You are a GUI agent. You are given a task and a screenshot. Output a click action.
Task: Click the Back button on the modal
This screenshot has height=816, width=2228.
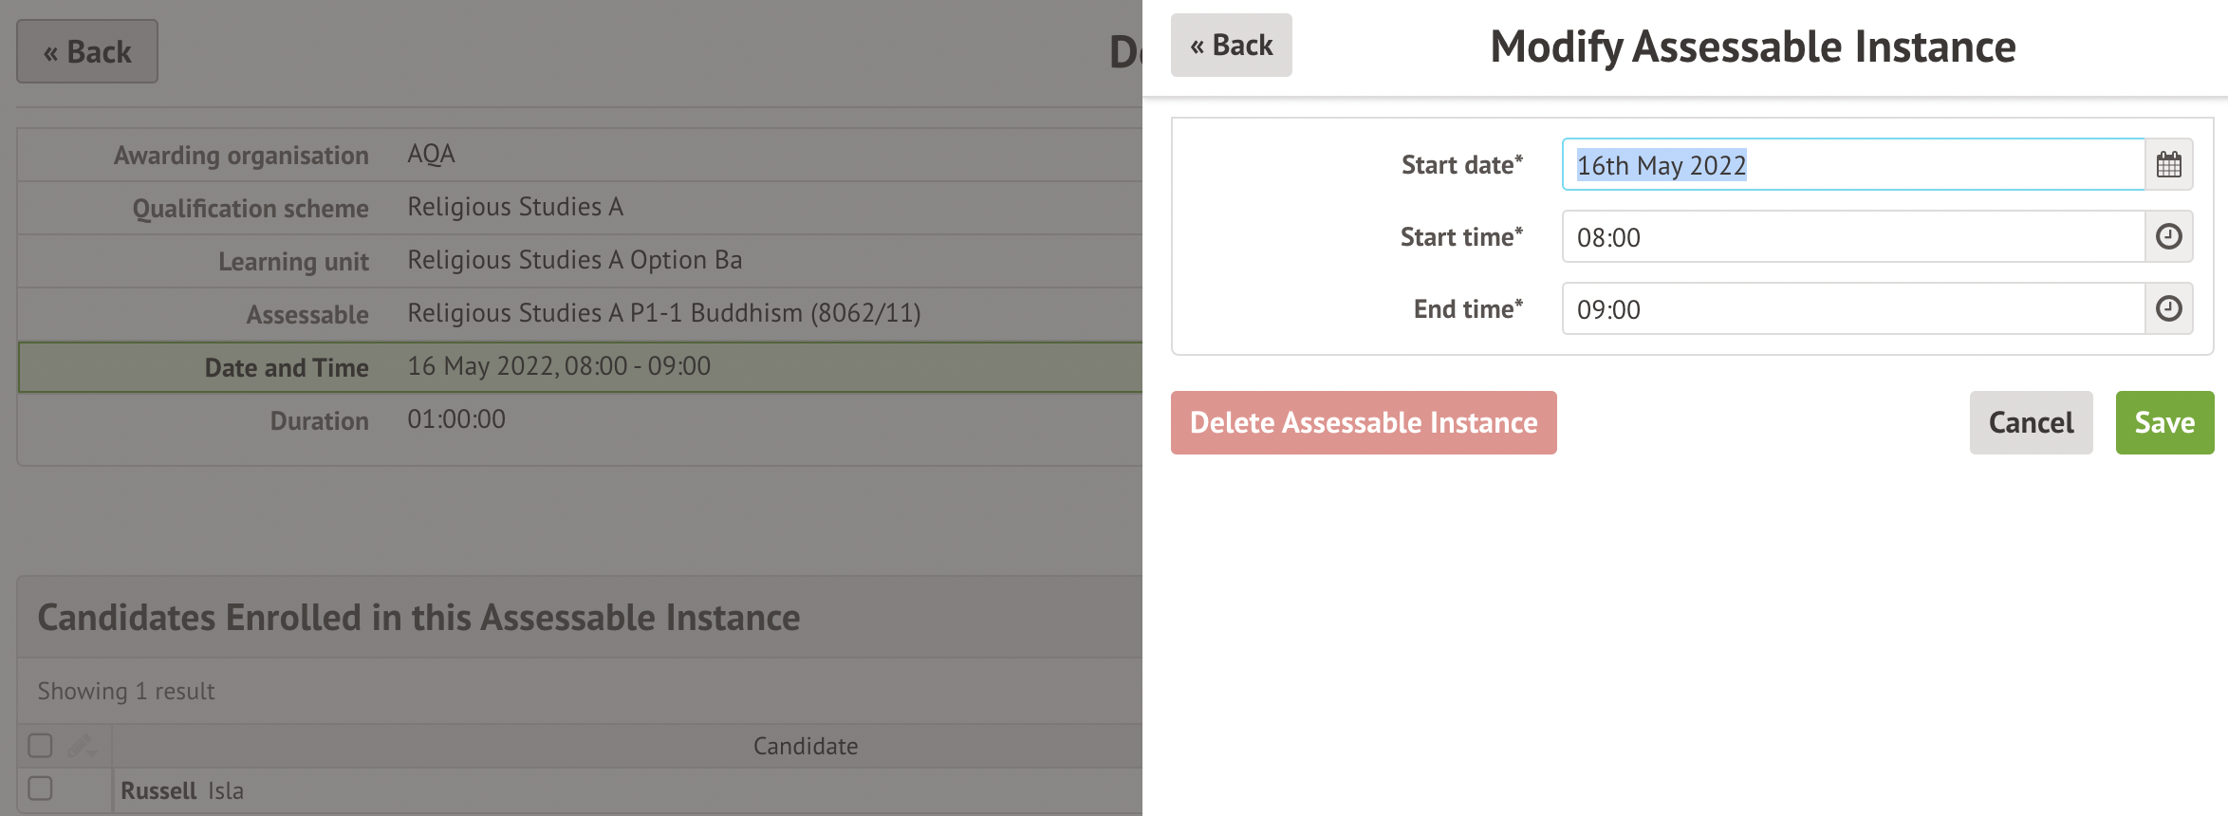click(1231, 44)
